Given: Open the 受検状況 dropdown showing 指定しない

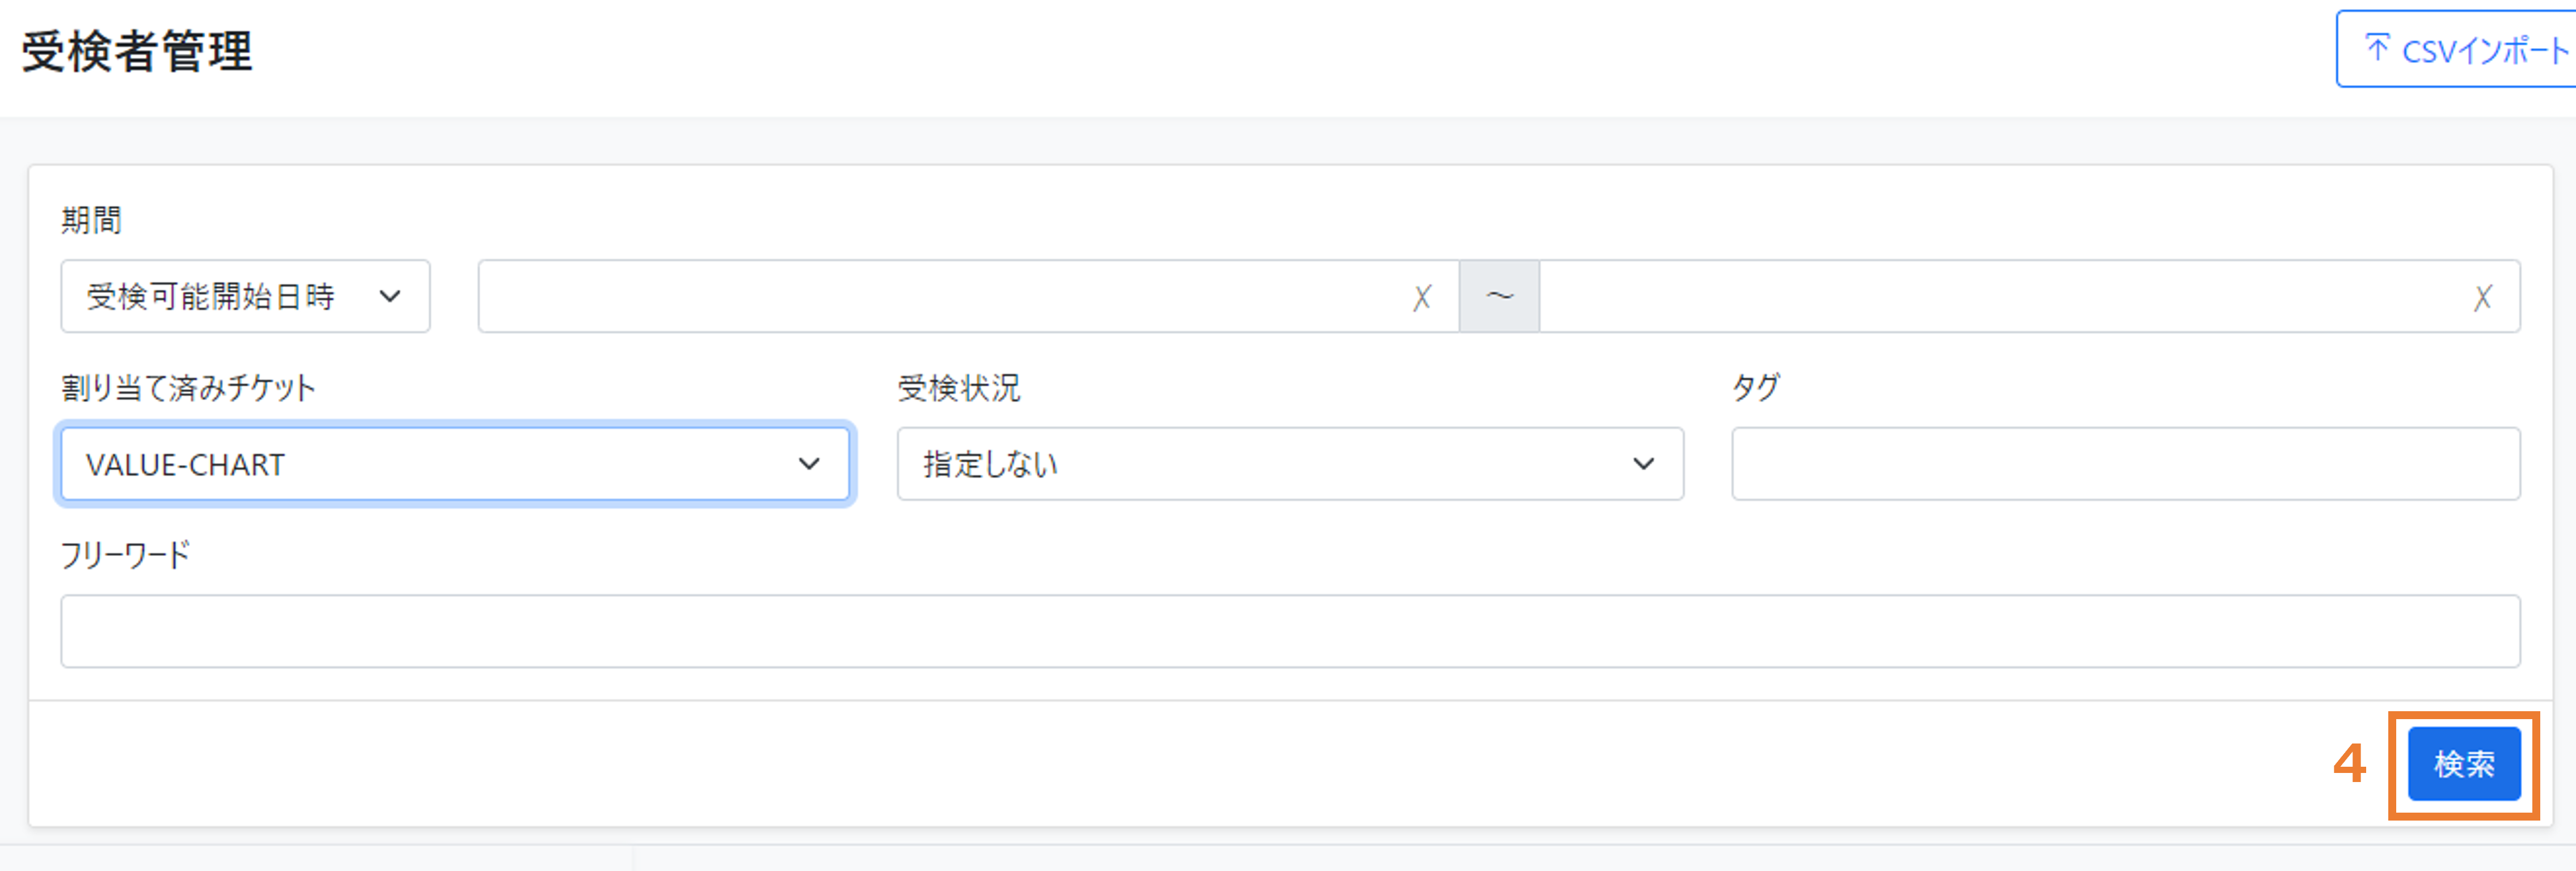Looking at the screenshot, I should [1290, 464].
